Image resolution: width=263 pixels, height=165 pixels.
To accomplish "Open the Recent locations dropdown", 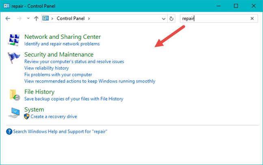I will 28,19.
